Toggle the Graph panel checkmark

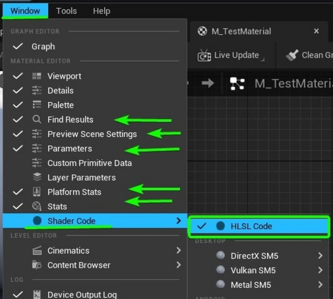[x=18, y=46]
